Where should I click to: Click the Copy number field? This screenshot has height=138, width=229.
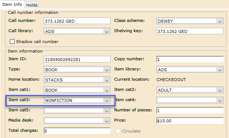pos(190,60)
